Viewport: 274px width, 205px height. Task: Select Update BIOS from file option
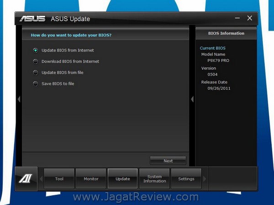[36, 72]
